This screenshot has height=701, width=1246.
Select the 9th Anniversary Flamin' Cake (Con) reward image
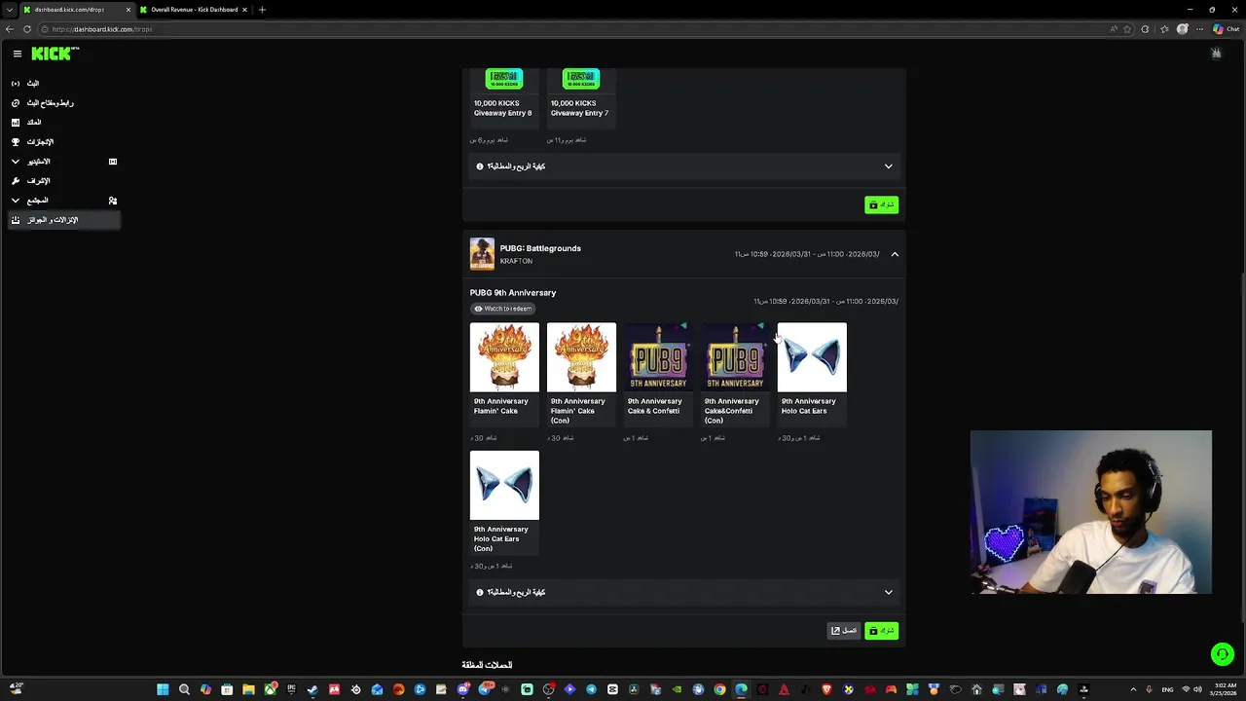pyautogui.click(x=581, y=357)
